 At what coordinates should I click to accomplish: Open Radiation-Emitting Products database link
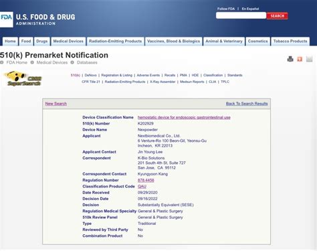(x=125, y=82)
